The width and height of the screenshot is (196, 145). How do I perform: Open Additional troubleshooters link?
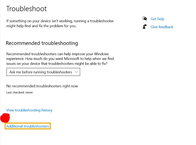pyautogui.click(x=28, y=126)
